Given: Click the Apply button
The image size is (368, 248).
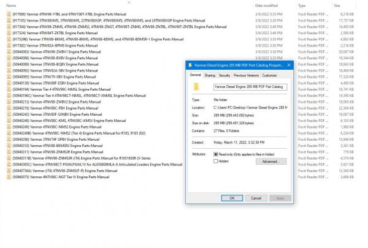Looking at the screenshot, I should pyautogui.click(x=280, y=198).
